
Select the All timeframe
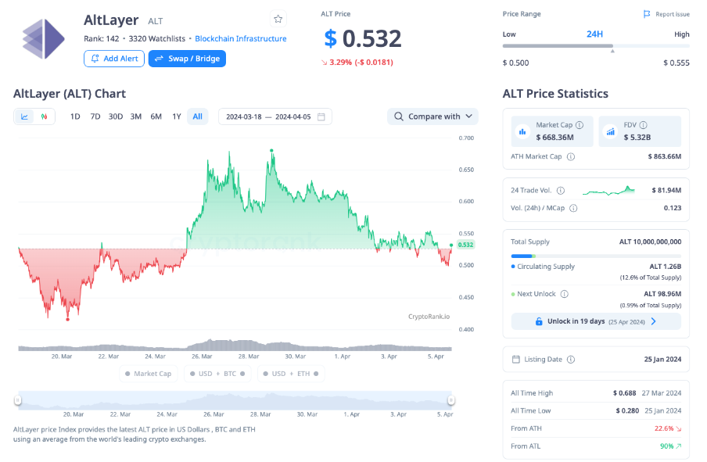click(x=198, y=116)
